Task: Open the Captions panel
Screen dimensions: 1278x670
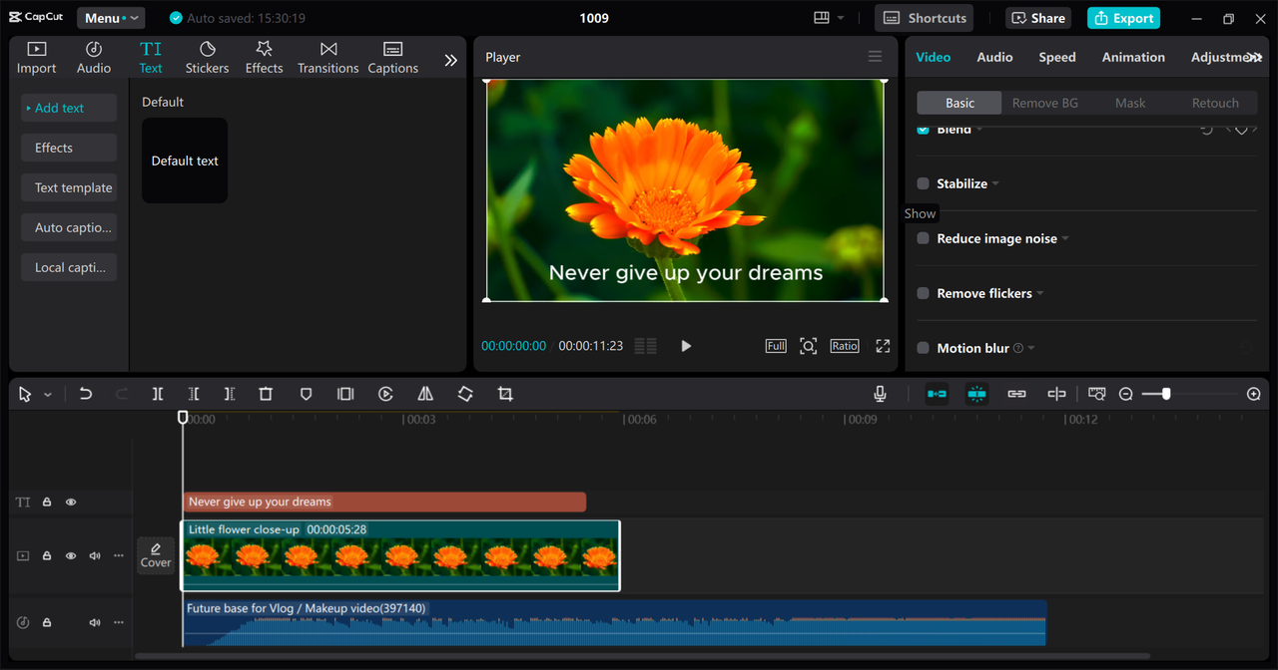Action: (393, 58)
